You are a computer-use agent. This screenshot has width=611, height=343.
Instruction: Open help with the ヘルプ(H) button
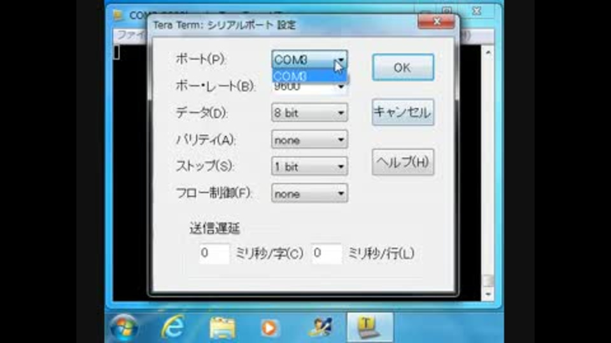403,162
